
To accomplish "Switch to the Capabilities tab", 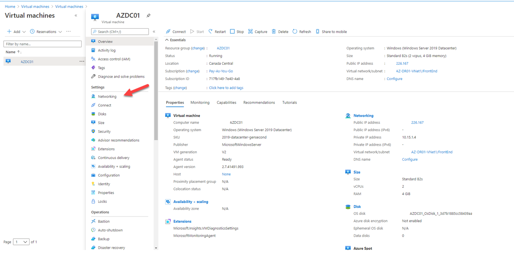I will click(227, 103).
